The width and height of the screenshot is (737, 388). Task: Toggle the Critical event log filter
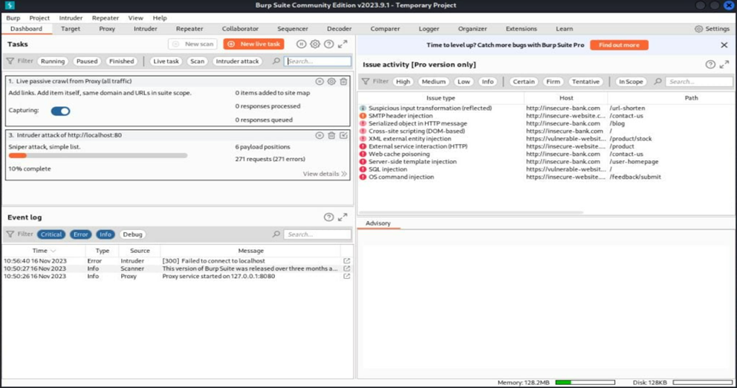51,234
